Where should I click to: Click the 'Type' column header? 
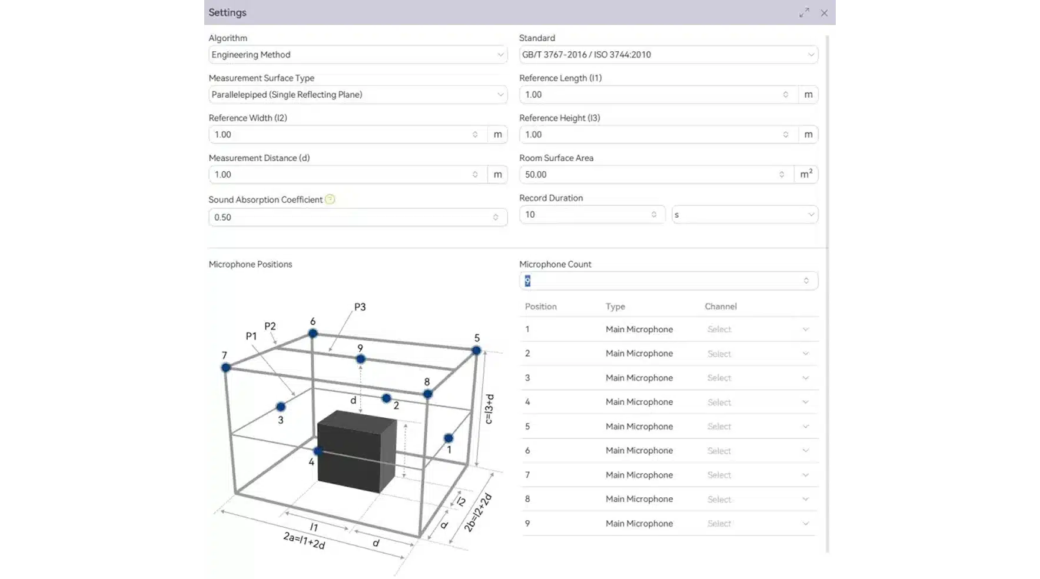click(616, 307)
